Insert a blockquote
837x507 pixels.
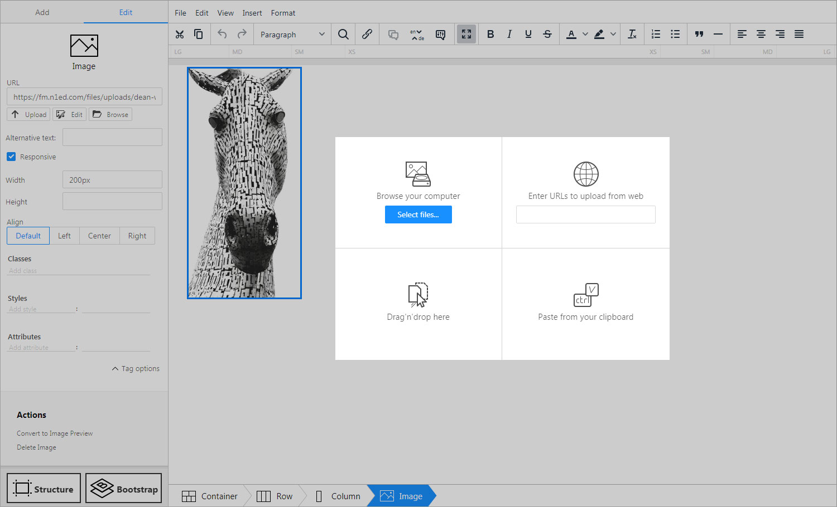tap(699, 35)
